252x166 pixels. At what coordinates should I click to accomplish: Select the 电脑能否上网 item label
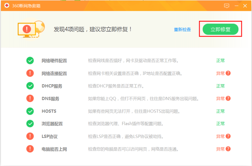click(54, 149)
